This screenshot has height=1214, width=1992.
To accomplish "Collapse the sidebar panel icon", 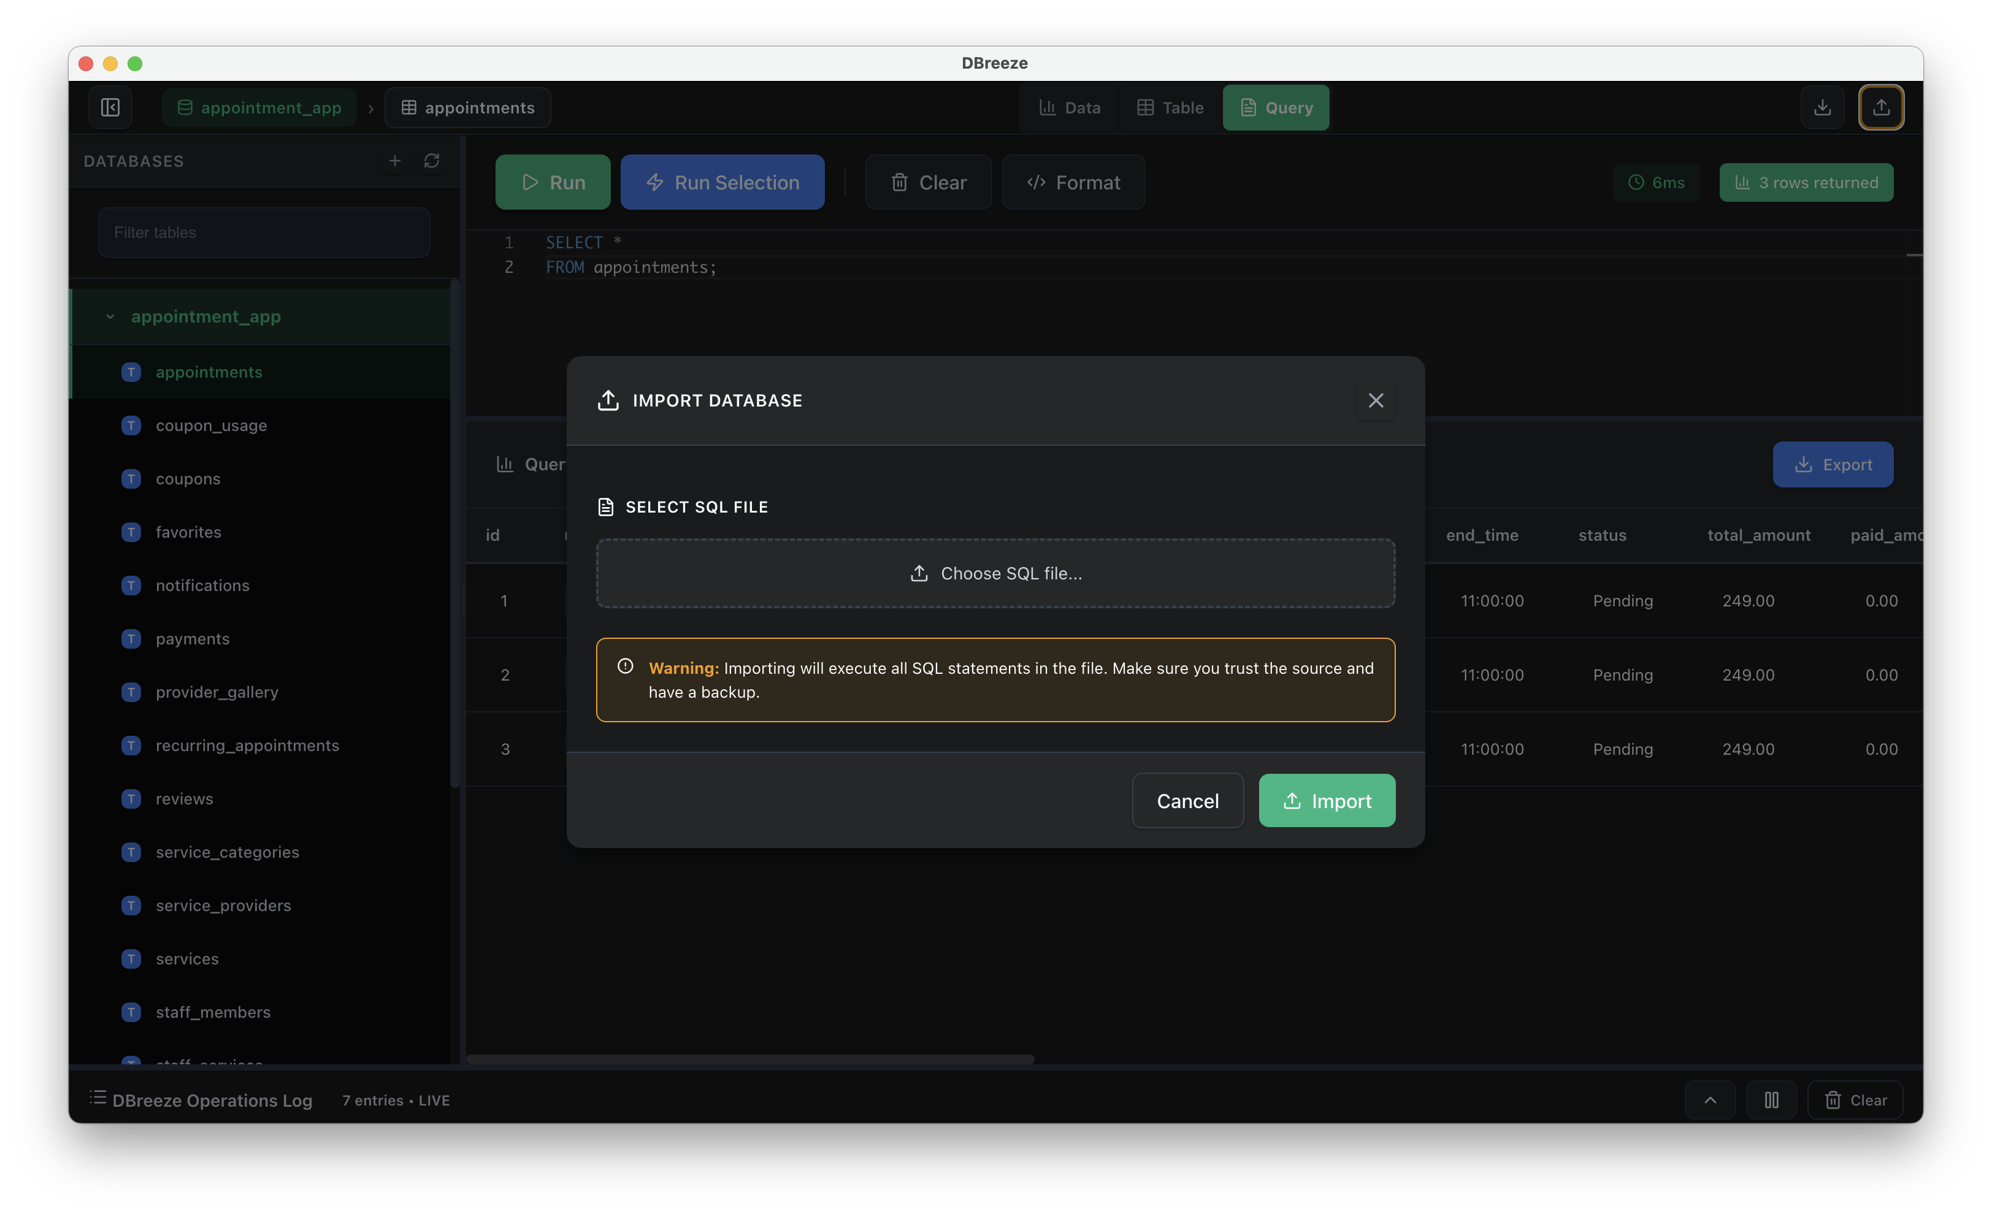I will tap(111, 107).
